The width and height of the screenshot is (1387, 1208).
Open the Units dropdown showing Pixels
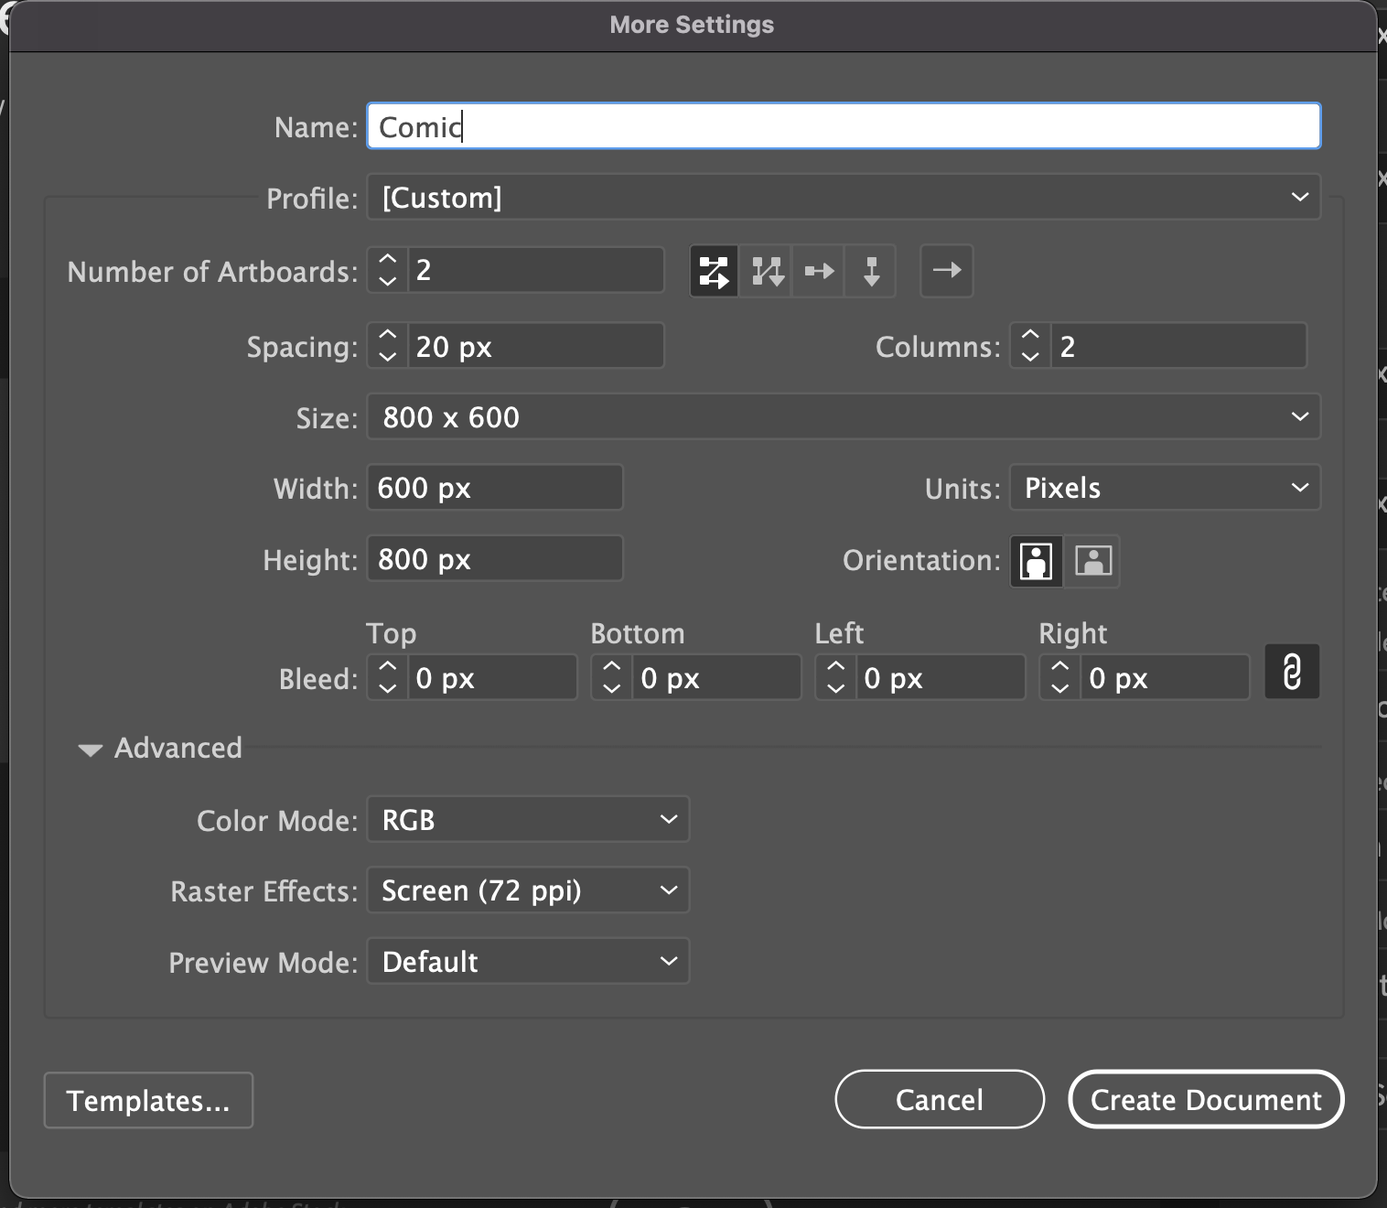[x=1164, y=488]
